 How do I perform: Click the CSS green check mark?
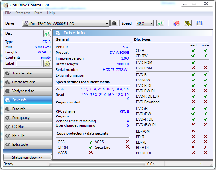[91, 142]
